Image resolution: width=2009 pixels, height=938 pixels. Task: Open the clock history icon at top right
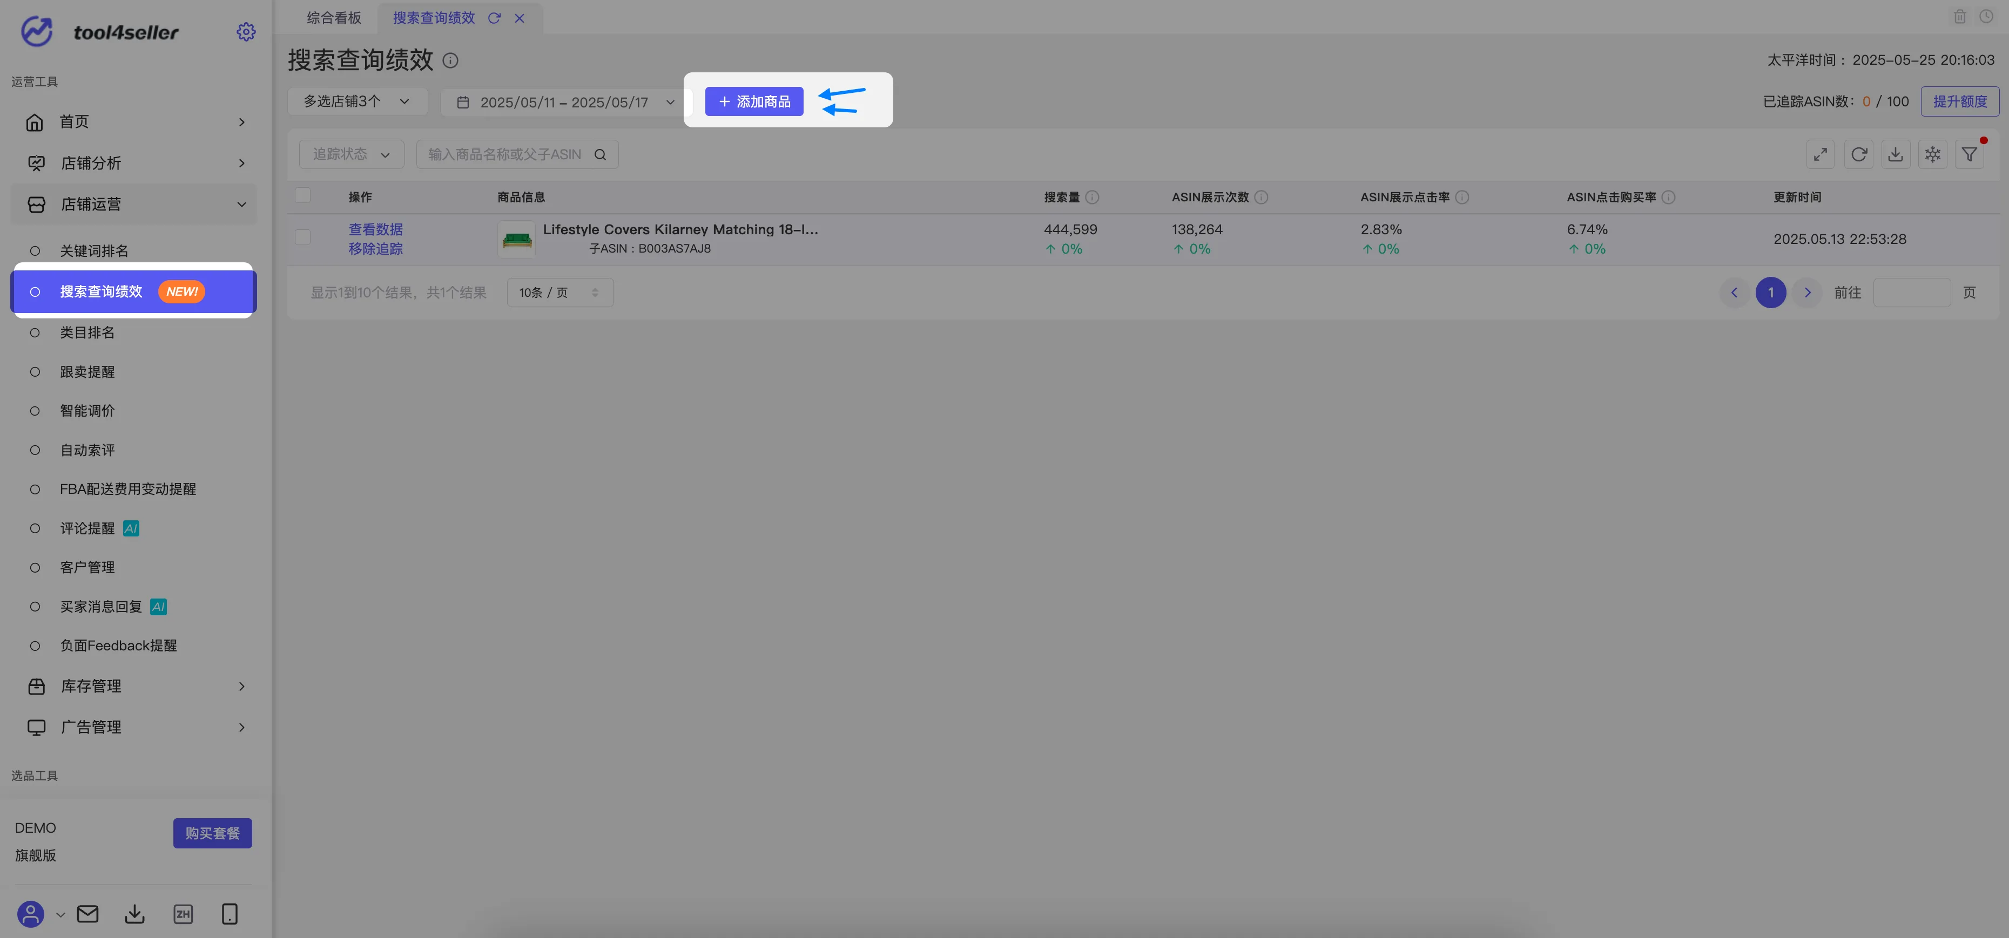pyautogui.click(x=1986, y=16)
